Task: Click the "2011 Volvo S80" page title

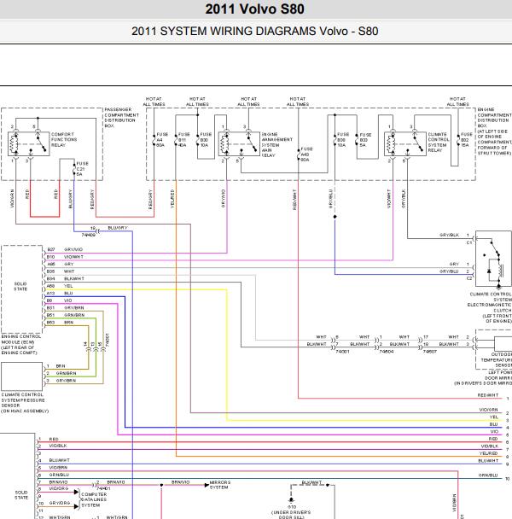Action: (254, 9)
